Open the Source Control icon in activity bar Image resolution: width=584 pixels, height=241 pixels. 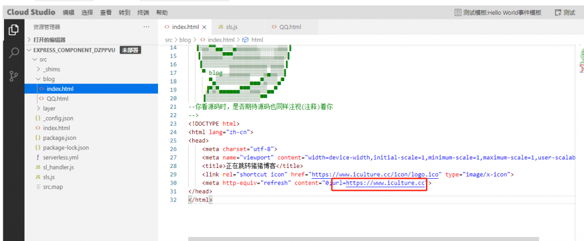[14, 77]
